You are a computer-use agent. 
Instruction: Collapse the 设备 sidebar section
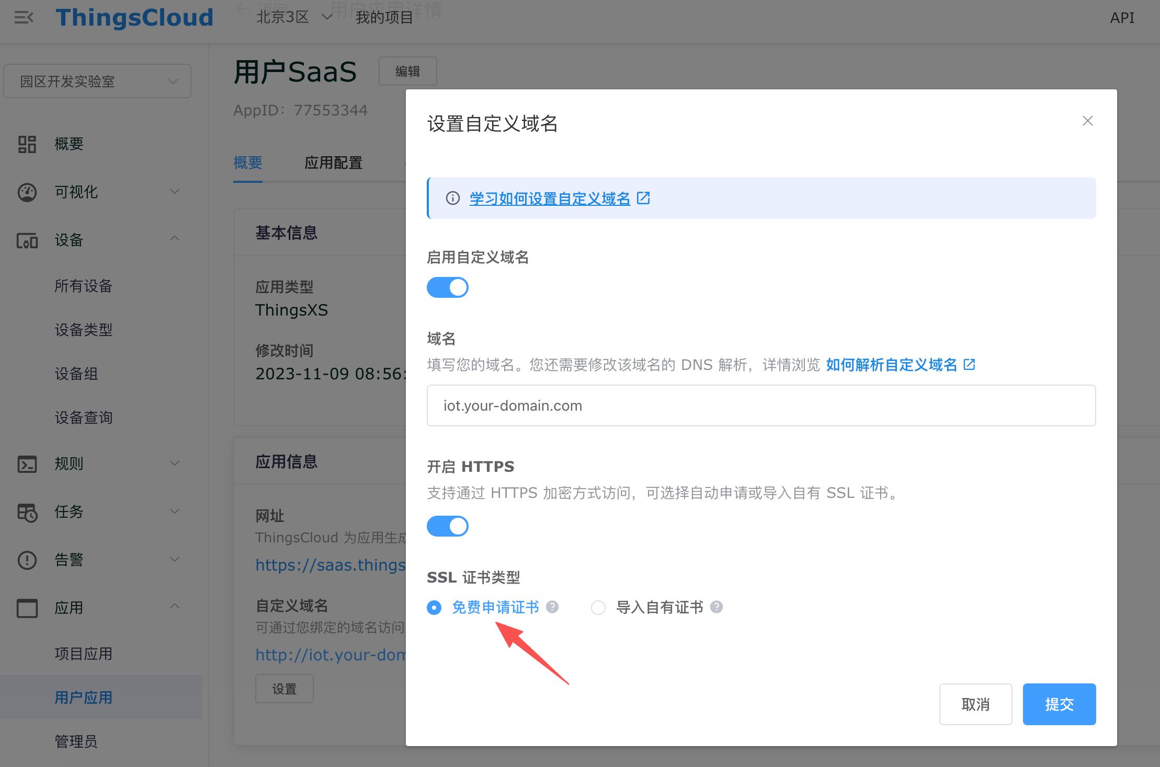coord(175,239)
